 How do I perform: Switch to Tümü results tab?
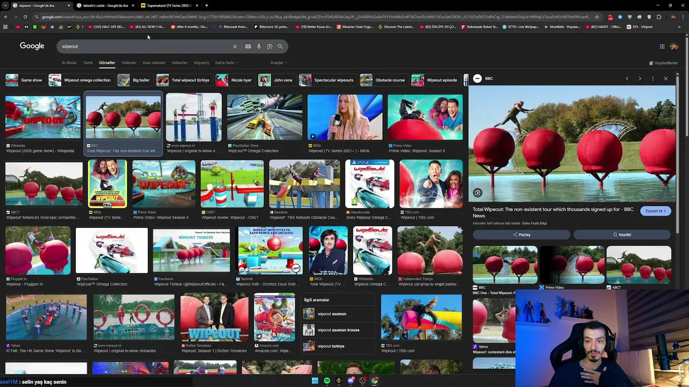click(88, 63)
